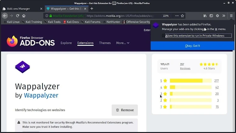Image resolution: width=236 pixels, height=133 pixels.
Task: Open the NetHunter bookmark
Action: [111, 22]
